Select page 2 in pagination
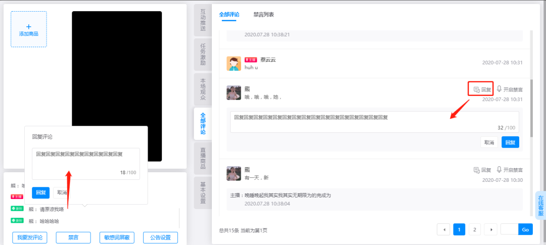 click(x=475, y=229)
